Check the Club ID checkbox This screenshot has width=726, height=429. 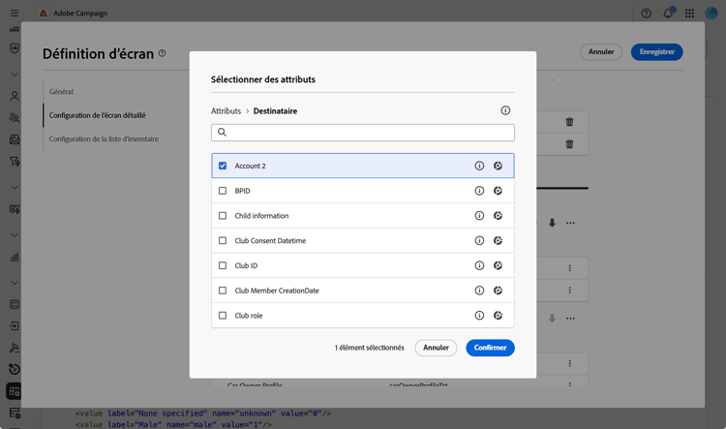coord(223,266)
